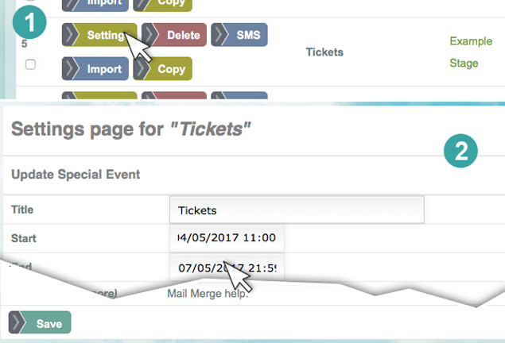Image resolution: width=505 pixels, height=343 pixels.
Task: Click the red Delete button
Action: coord(174,36)
